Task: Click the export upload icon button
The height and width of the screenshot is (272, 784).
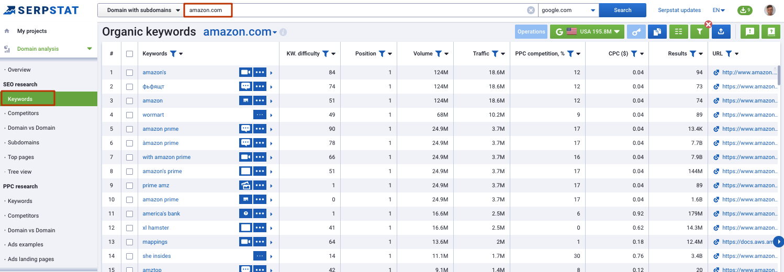Action: (721, 32)
